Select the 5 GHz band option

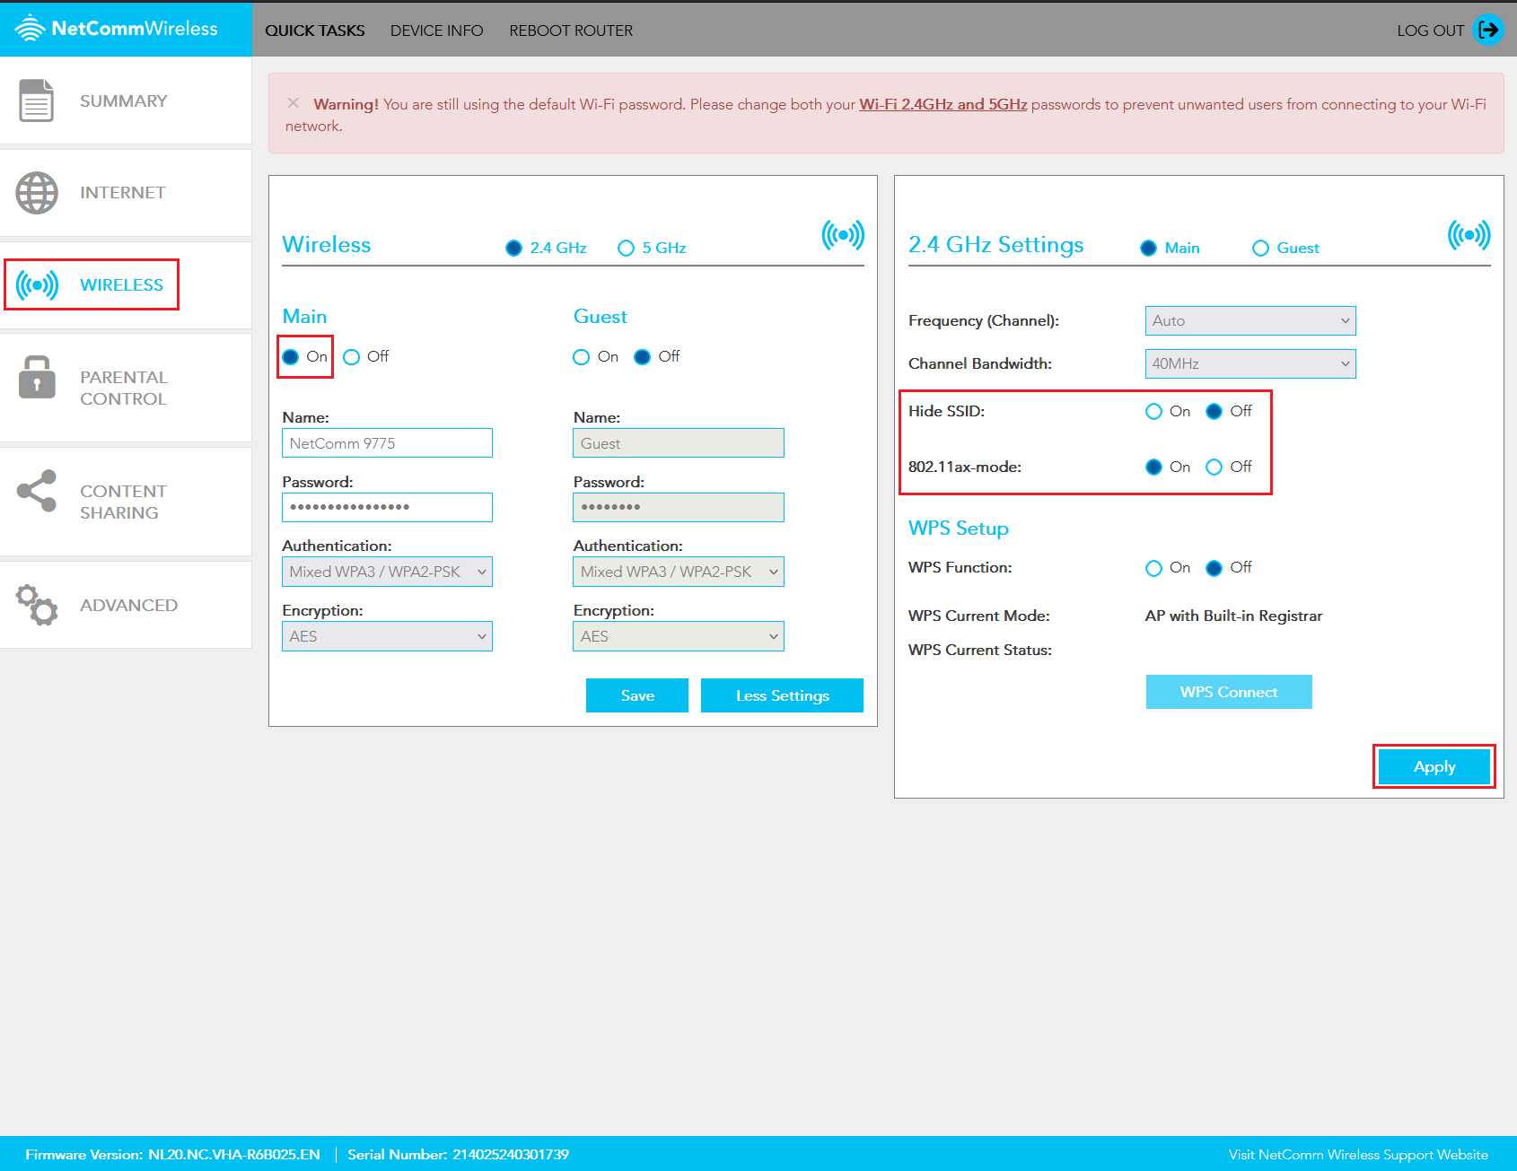pyautogui.click(x=626, y=248)
